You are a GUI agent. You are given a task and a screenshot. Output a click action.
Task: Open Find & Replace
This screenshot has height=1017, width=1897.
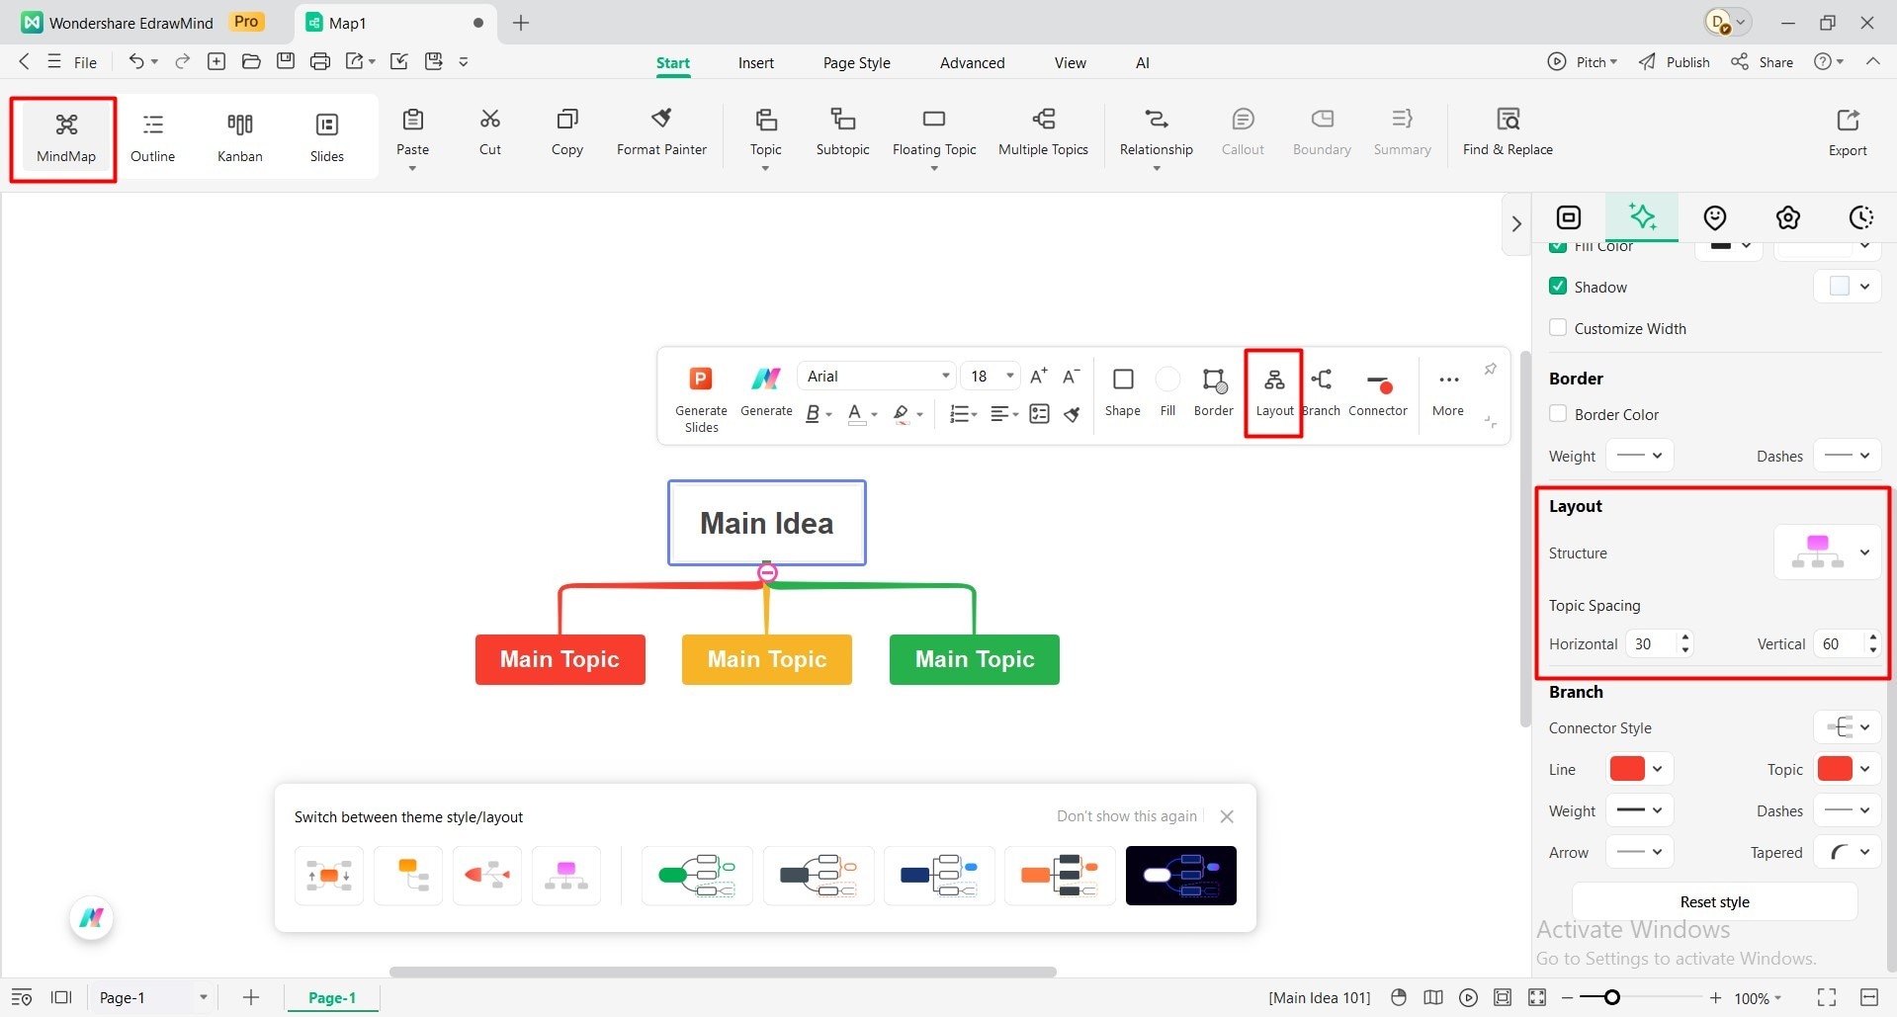(x=1508, y=132)
